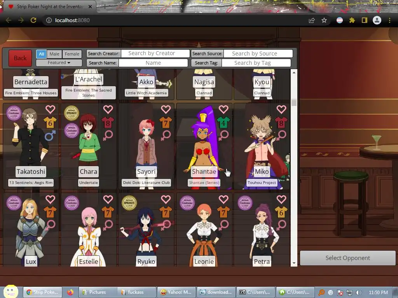The width and height of the screenshot is (398, 298).
Task: Click Leonie's costume badge
Action: (187, 203)
